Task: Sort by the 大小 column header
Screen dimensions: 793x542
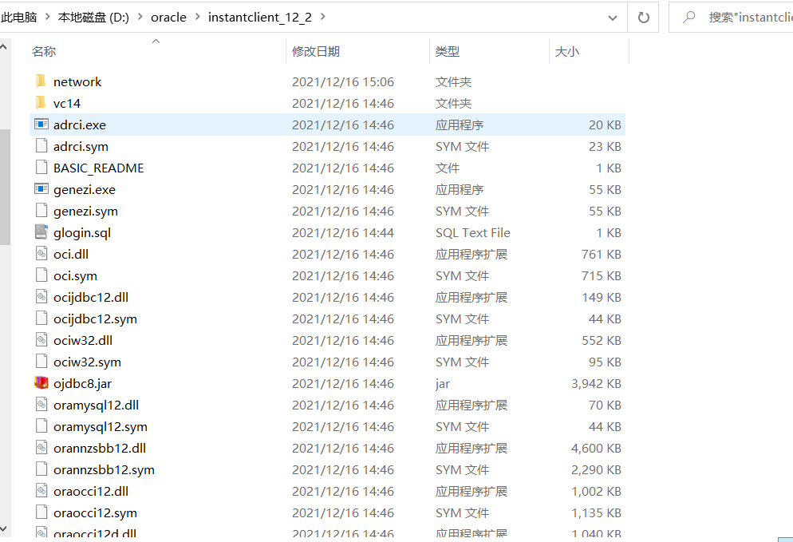Action: click(566, 51)
